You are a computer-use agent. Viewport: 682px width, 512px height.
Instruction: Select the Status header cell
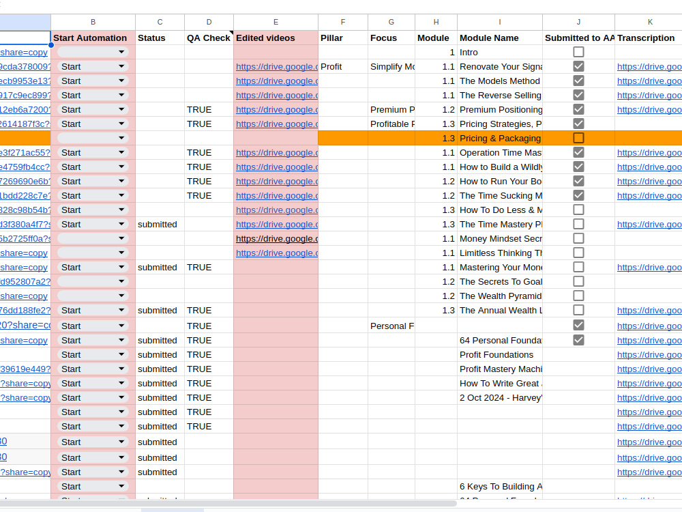pos(160,38)
